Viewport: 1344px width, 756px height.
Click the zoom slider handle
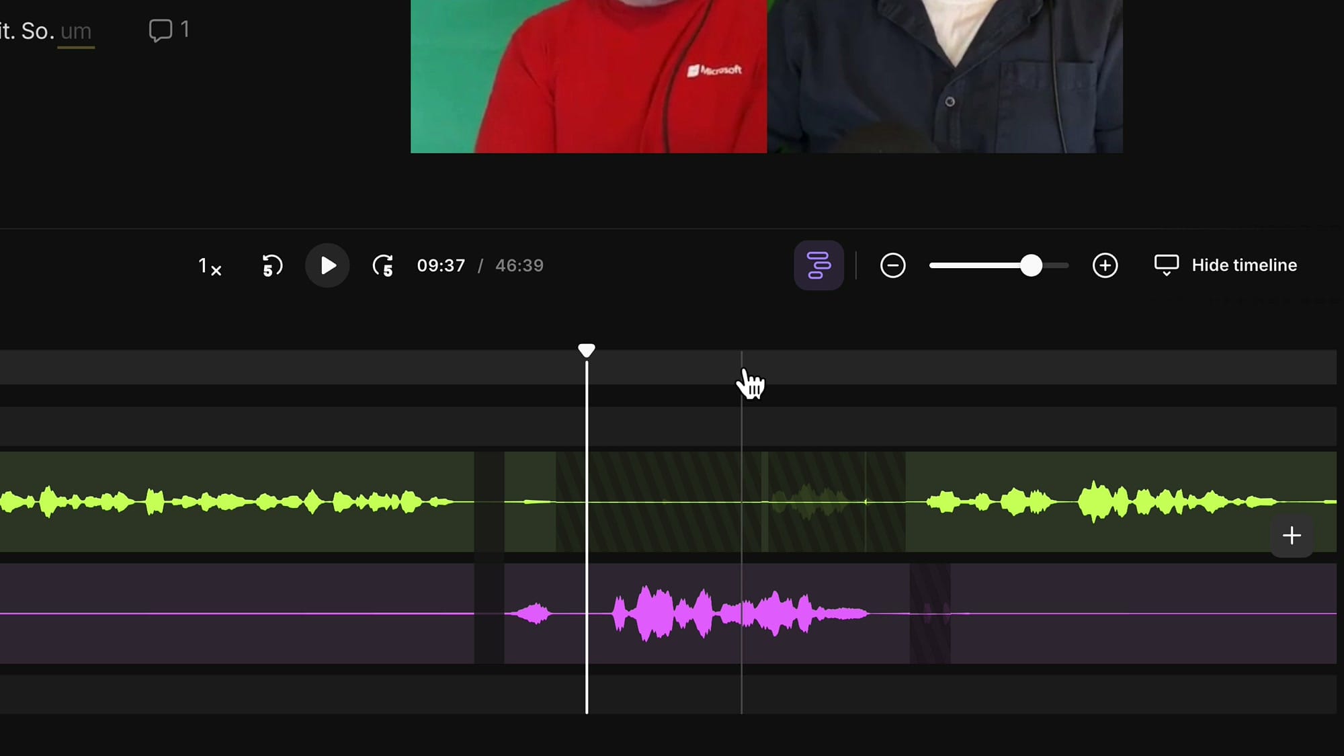[x=1032, y=265]
